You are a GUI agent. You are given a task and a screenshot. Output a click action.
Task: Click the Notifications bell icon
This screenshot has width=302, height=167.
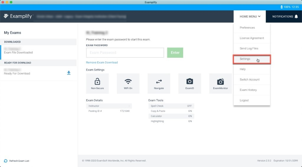(x=296, y=16)
